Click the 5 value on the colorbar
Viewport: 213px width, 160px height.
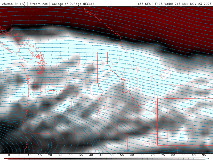(19, 155)
